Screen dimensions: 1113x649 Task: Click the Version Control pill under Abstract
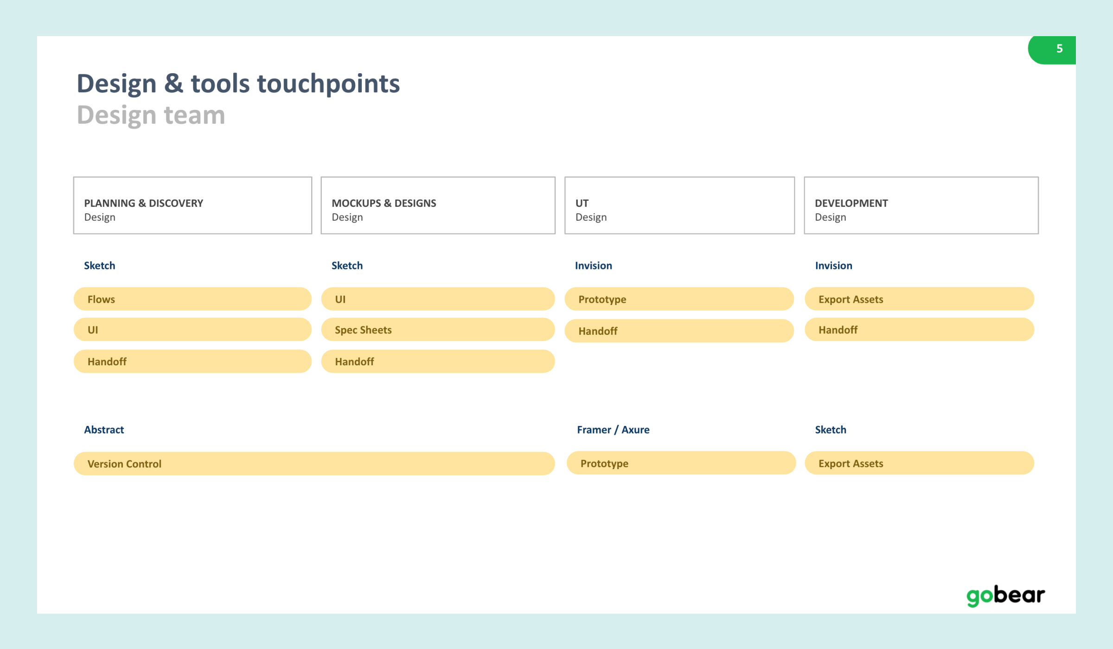click(314, 464)
